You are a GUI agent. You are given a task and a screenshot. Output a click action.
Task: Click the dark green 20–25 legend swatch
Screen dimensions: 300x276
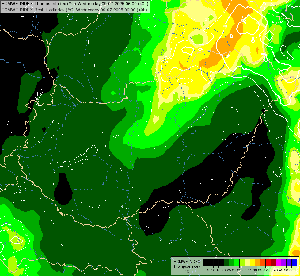[226, 262]
